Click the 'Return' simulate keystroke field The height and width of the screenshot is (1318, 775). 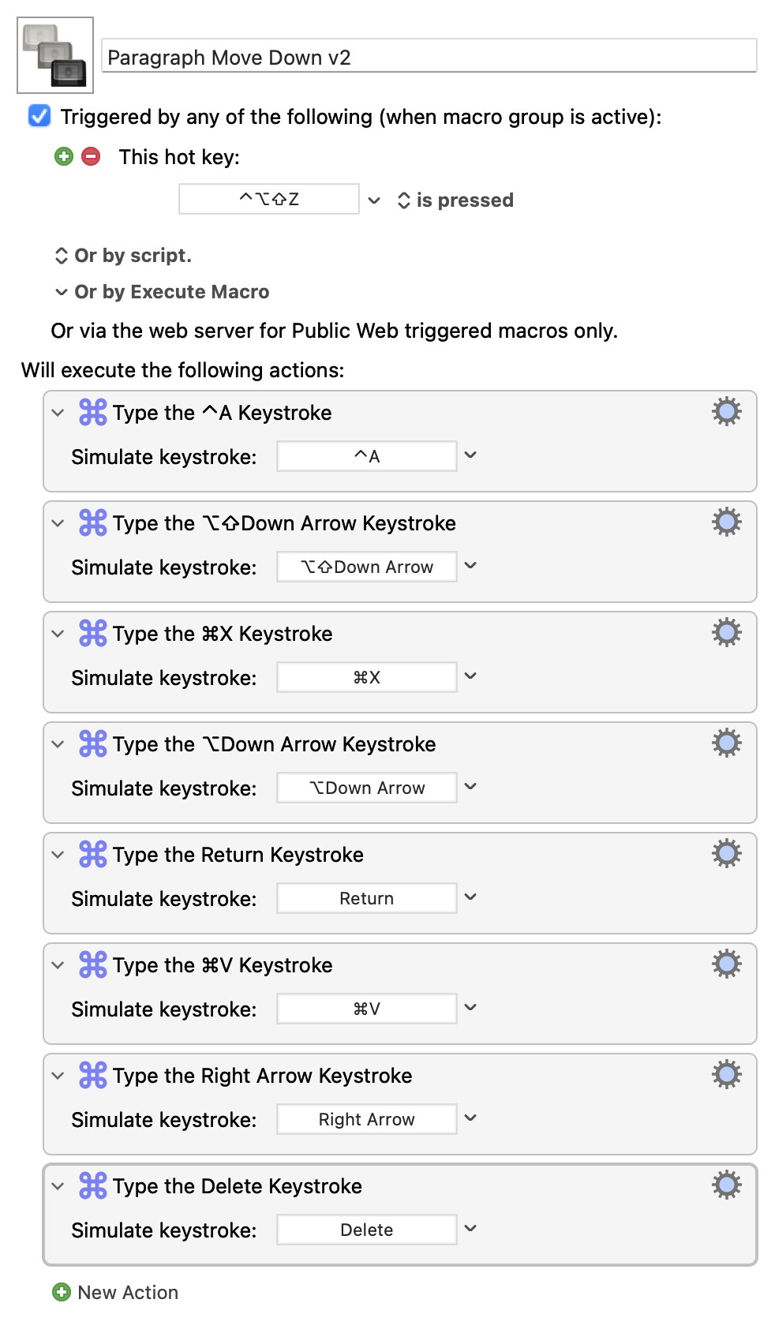click(366, 898)
